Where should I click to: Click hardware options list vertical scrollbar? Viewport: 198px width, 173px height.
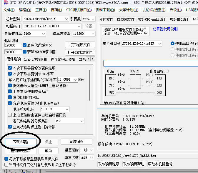click(x=90, y=85)
